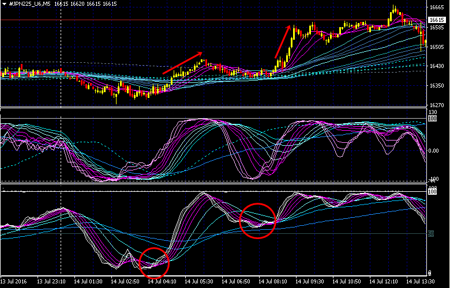The height and width of the screenshot is (288, 450).
Task: Click the right red circle marker
Action: [258, 220]
